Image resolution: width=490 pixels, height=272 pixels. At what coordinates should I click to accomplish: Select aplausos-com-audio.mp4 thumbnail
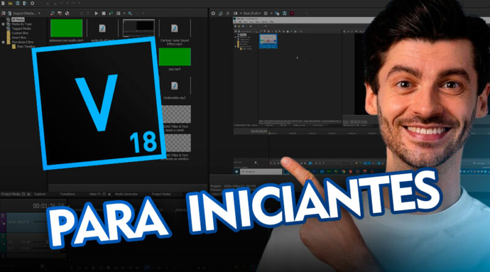coord(66,28)
